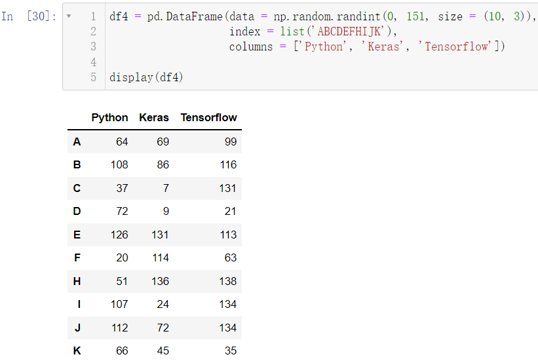
Task: Click Keras value 24 in row I
Action: (163, 305)
